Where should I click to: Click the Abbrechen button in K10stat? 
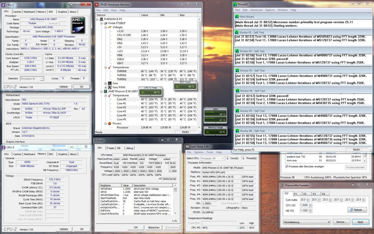coord(154,227)
